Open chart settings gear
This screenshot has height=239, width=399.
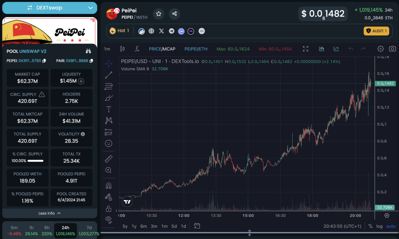(380, 49)
